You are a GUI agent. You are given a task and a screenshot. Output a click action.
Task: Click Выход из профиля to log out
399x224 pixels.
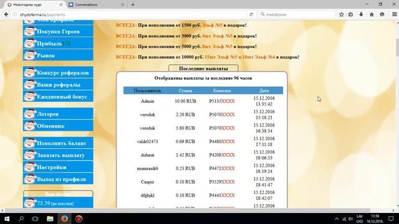pos(58,179)
